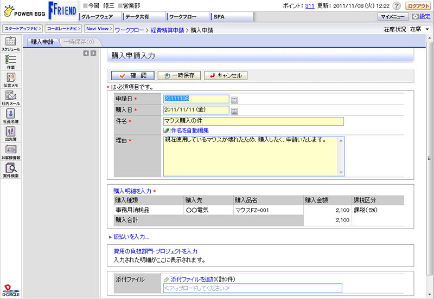The height and width of the screenshot is (299, 434).
Task: Click マウスFZ-001 item name cell
Action: click(x=268, y=210)
